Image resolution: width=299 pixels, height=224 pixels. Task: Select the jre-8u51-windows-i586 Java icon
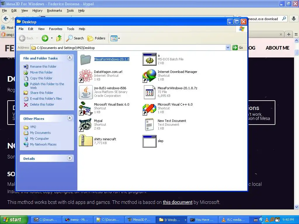click(x=86, y=92)
